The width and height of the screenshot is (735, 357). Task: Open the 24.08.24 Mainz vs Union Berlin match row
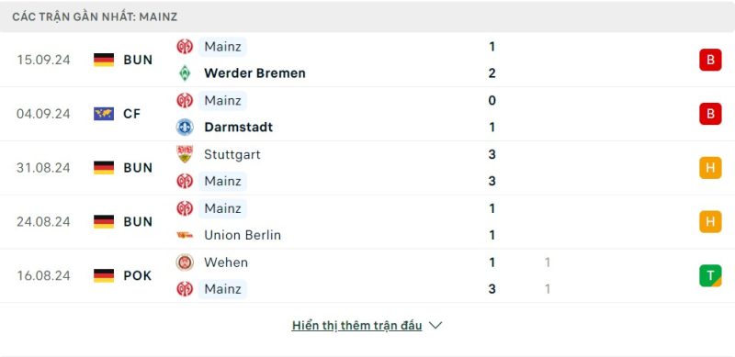(367, 221)
